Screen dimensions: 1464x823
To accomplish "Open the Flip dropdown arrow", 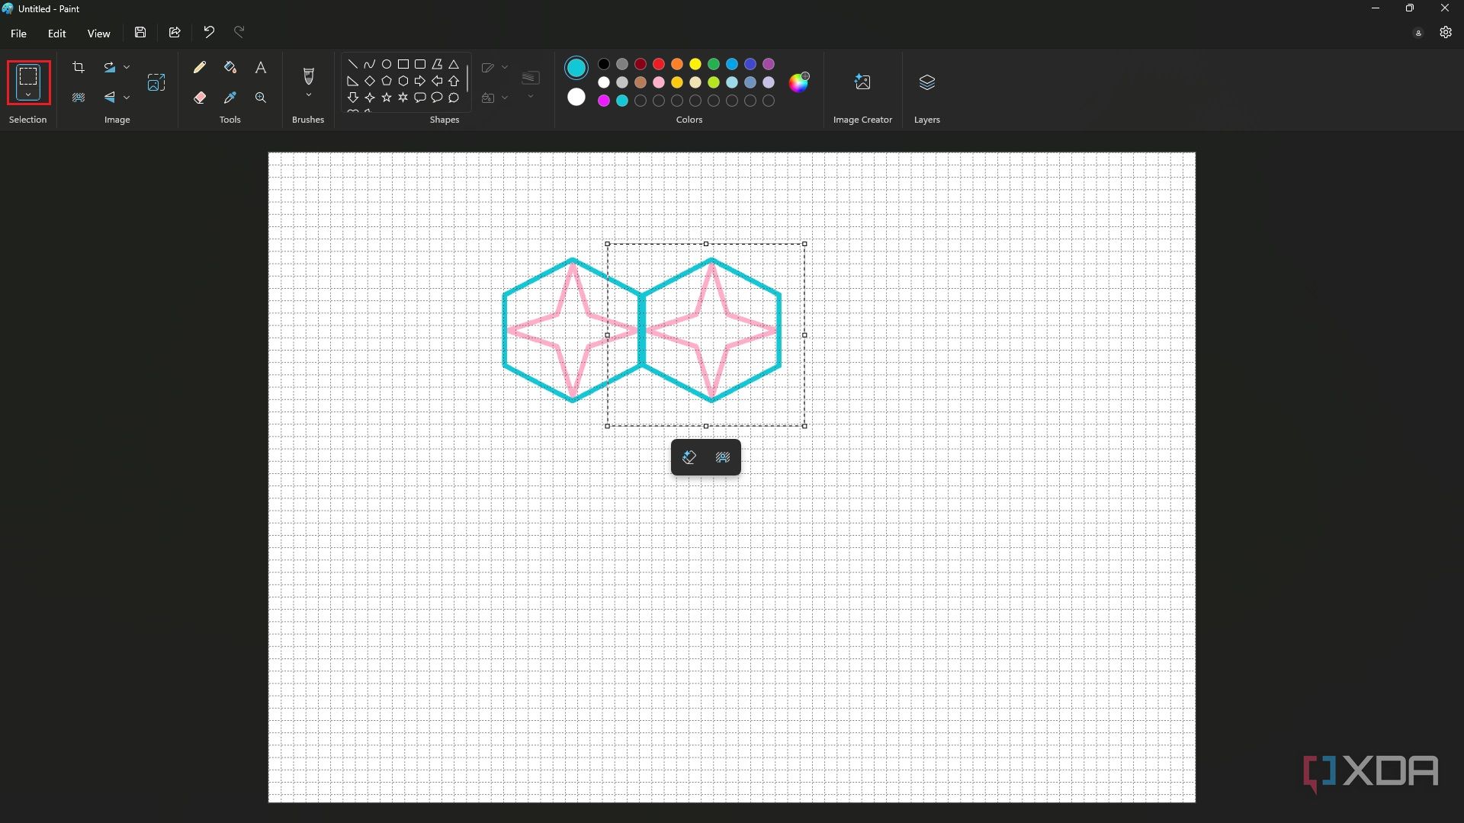I will tap(127, 98).
